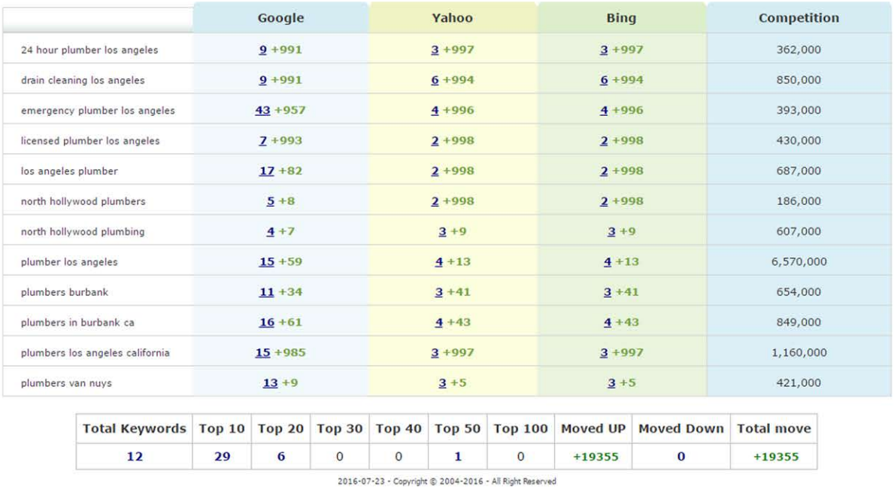Click competition value 1,160,000
The image size is (894, 492).
click(x=799, y=352)
